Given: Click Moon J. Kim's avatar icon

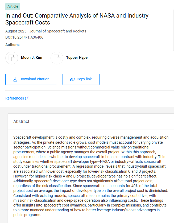Looking at the screenshot, I should coord(12,58).
